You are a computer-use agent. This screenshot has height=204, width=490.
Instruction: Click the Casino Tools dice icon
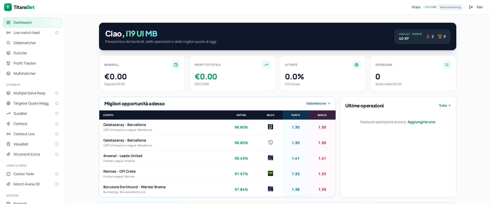[x=8, y=174]
